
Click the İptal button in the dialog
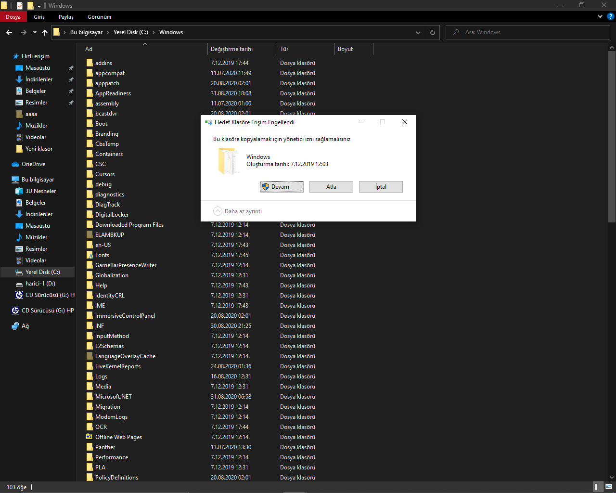[381, 187]
